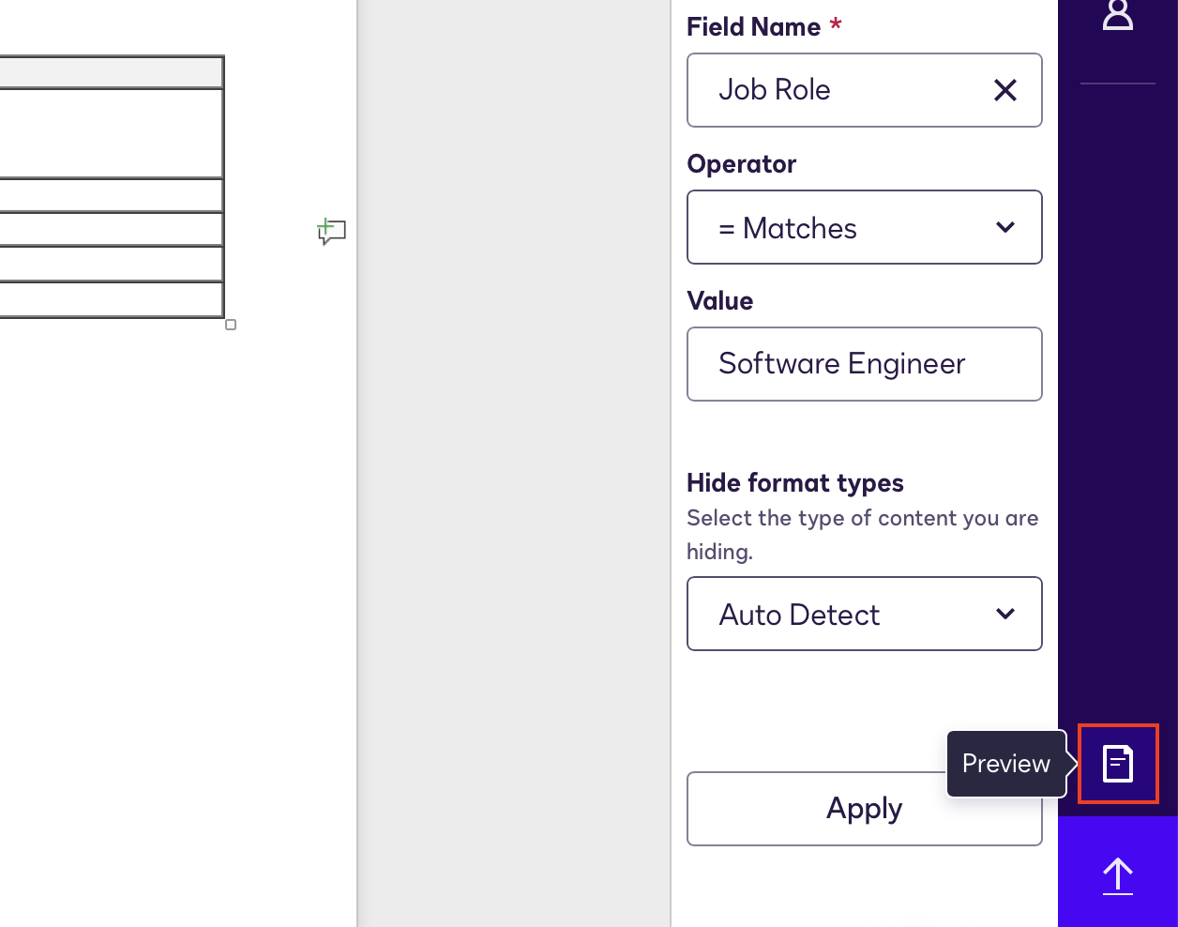Click the Hide format types heading
The image size is (1178, 927).
pos(795,482)
